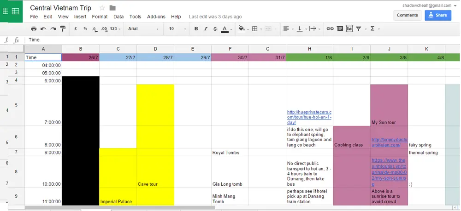Insert link using chain icon
This screenshot has width=461, height=211.
(330, 29)
